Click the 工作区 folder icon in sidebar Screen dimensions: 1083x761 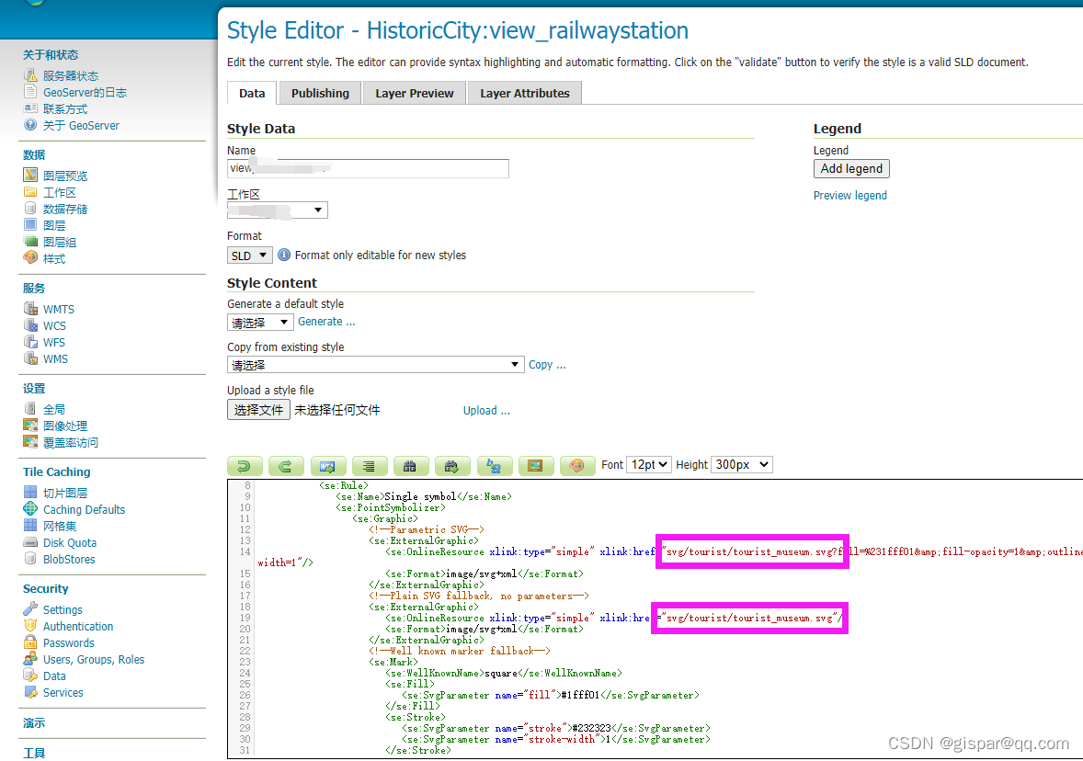[x=30, y=192]
